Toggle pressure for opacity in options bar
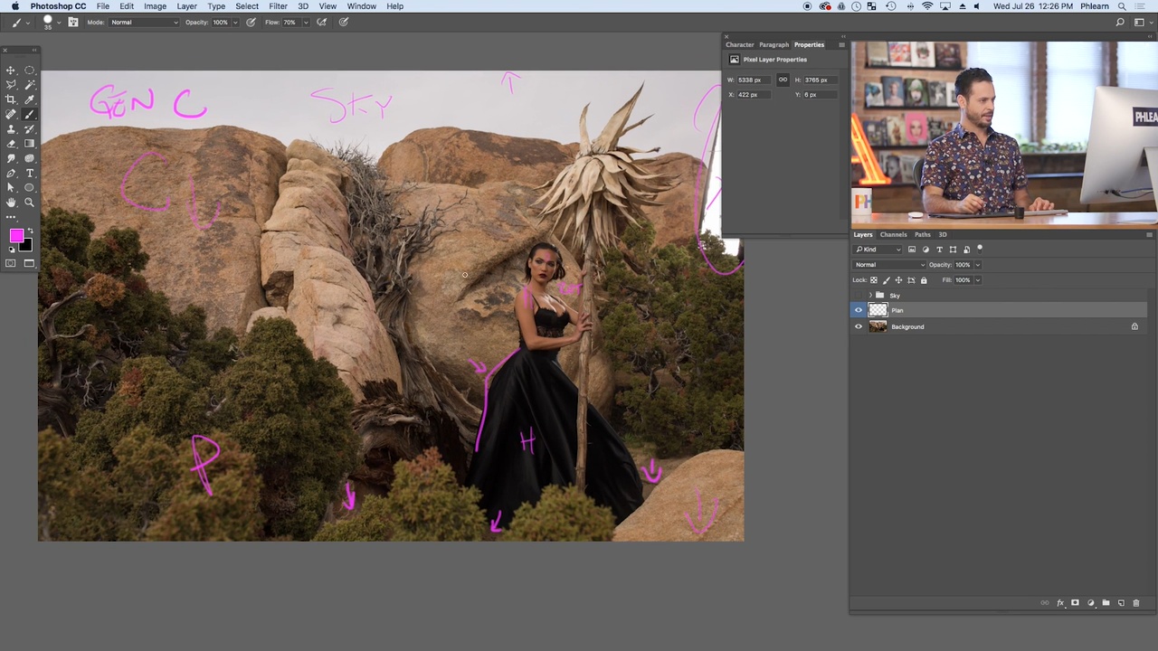Screen dimensions: 1158x651 [251, 22]
